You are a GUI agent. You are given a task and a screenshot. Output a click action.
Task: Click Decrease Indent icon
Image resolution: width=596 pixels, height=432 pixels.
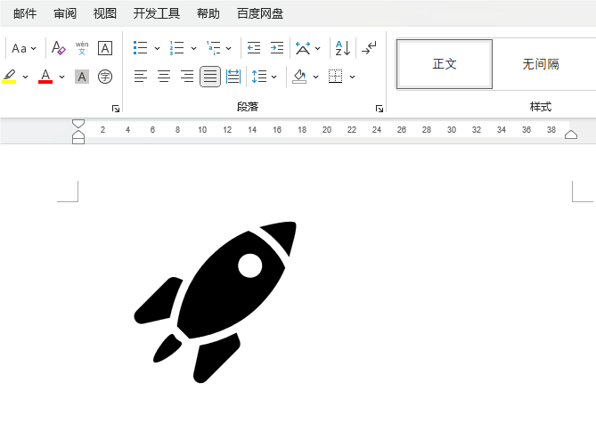click(x=254, y=48)
